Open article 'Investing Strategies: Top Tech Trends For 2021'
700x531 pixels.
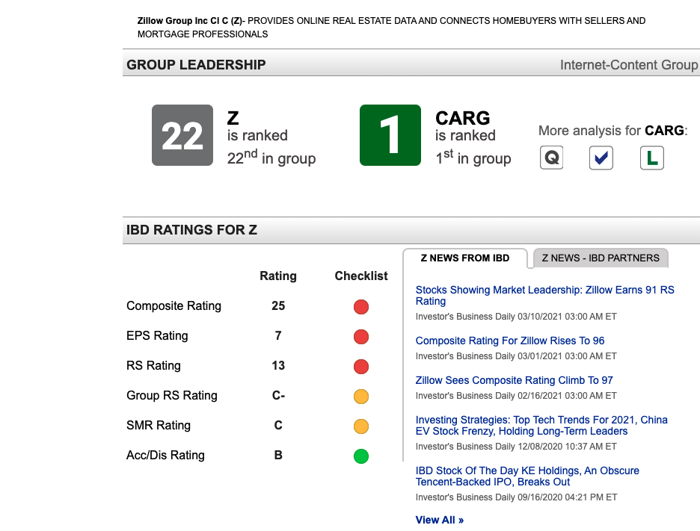point(541,426)
